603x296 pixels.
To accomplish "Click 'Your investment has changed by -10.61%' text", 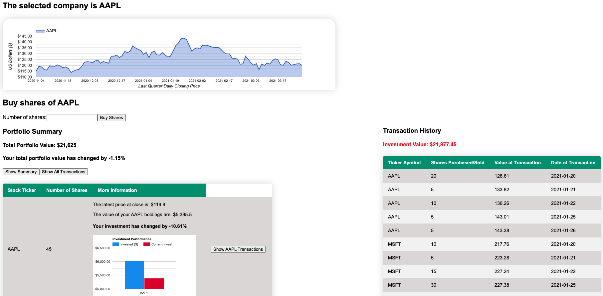I will point(140,226).
